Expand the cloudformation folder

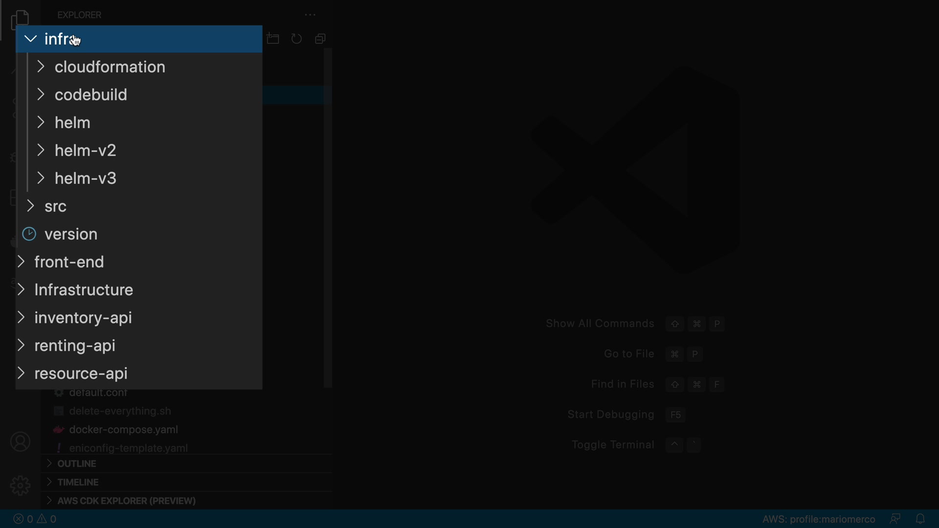click(110, 67)
